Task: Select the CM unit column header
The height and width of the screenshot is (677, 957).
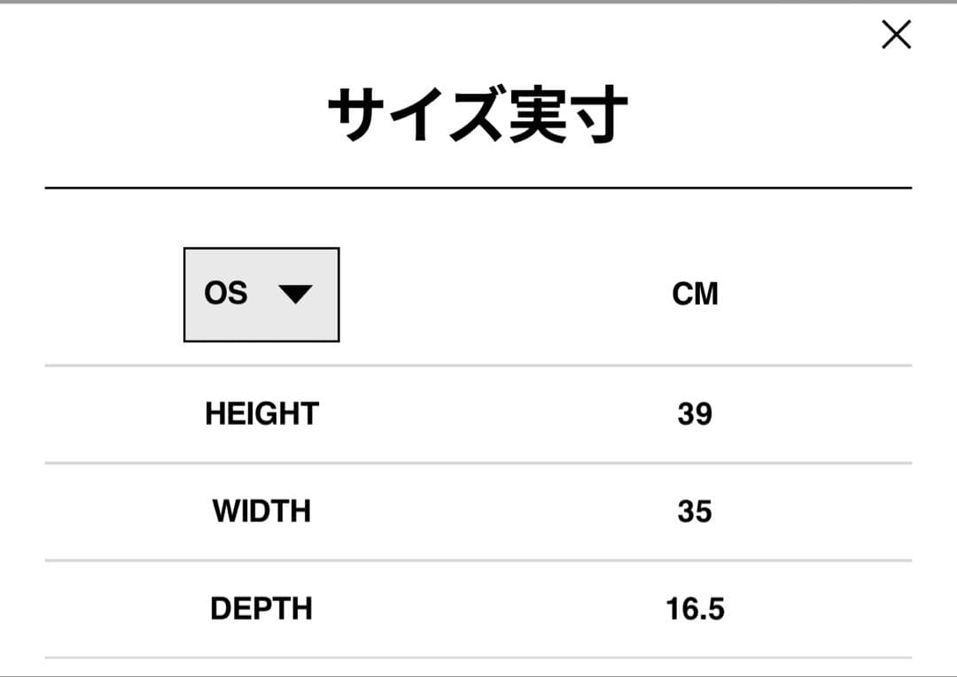Action: click(x=695, y=295)
